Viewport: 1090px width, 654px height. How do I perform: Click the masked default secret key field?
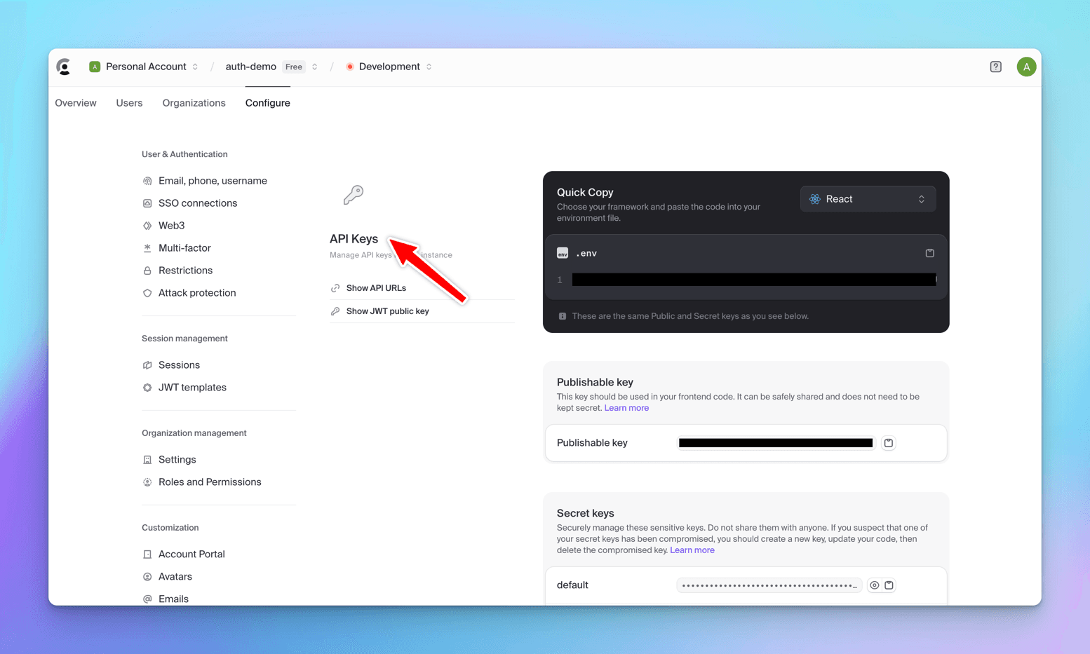(769, 585)
